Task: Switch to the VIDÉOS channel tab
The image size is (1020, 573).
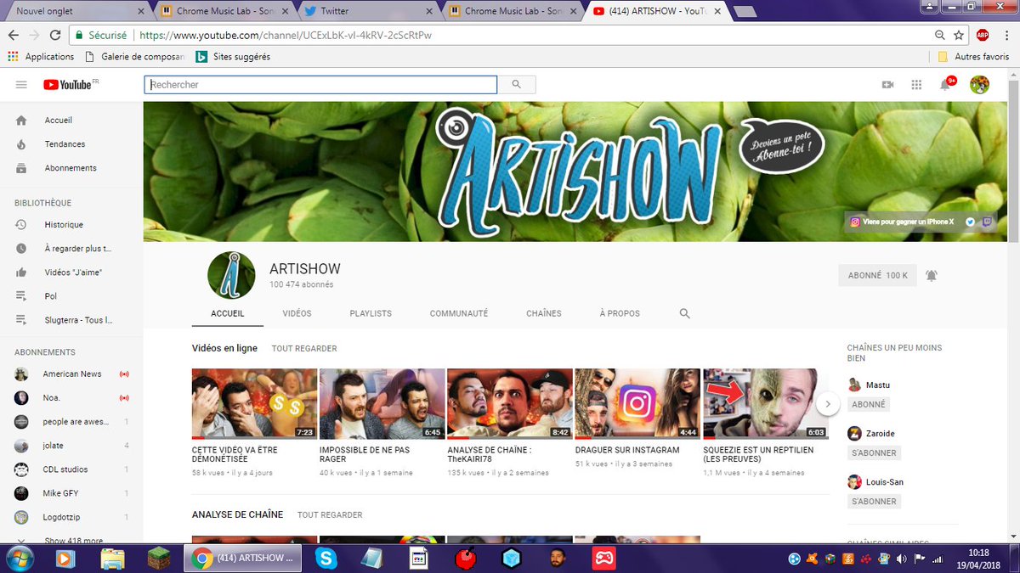Action: click(297, 313)
